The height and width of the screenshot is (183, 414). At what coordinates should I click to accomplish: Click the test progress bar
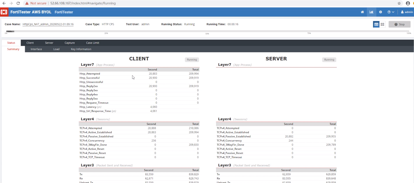[x=207, y=31]
